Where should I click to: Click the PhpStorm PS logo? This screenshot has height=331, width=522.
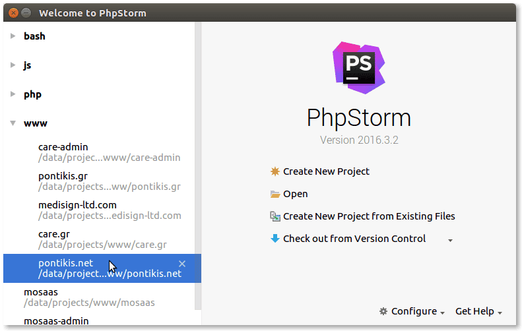359,67
